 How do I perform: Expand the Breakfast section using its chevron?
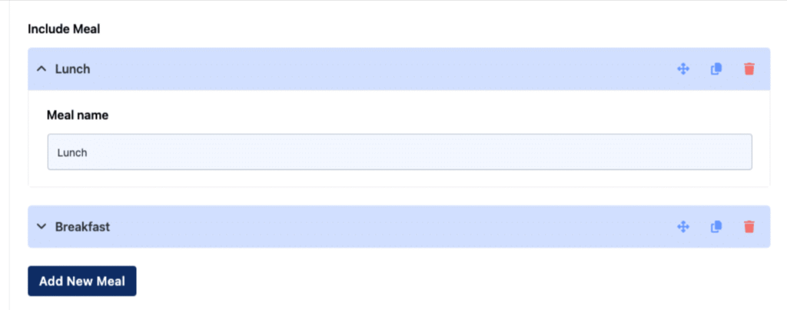tap(42, 227)
